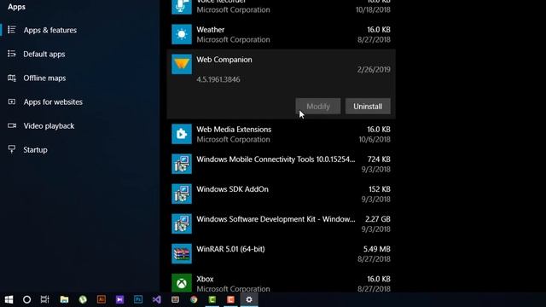Click the greyed Modify button
This screenshot has height=307, width=546.
pos(318,106)
